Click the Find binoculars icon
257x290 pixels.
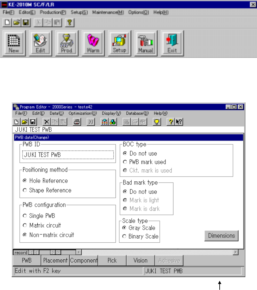tap(91, 122)
